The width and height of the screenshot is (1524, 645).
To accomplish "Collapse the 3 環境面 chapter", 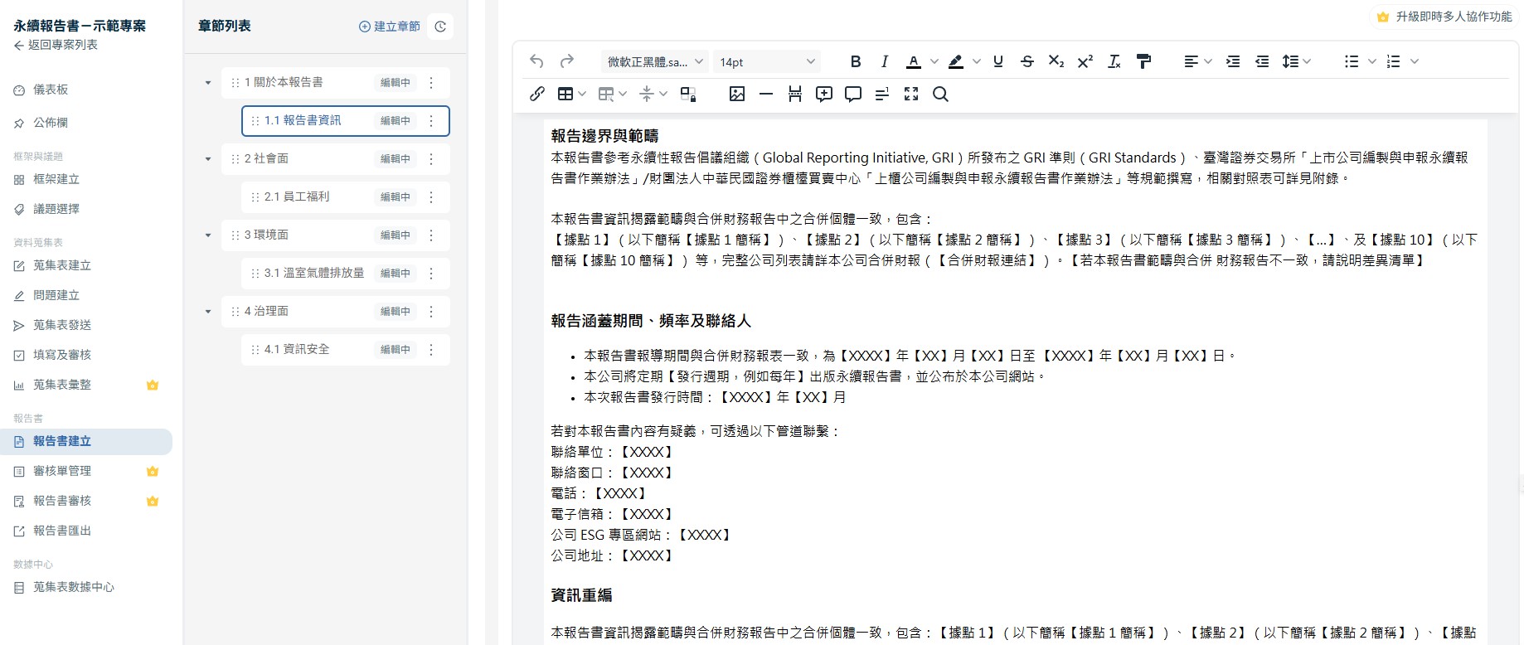I will coord(208,235).
